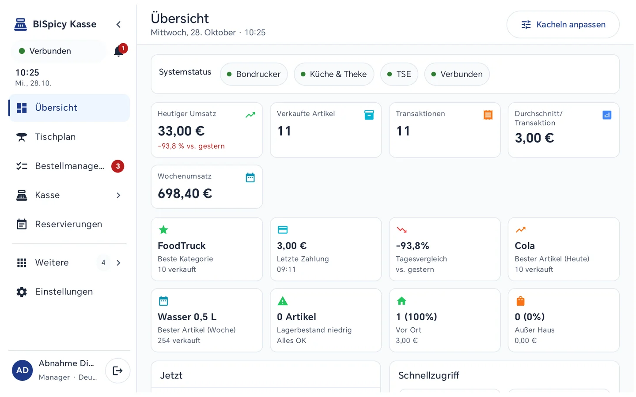
Task: Open Einstellungen settings
Action: [x=69, y=292]
